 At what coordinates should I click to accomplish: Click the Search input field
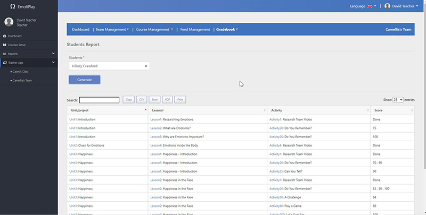99,100
